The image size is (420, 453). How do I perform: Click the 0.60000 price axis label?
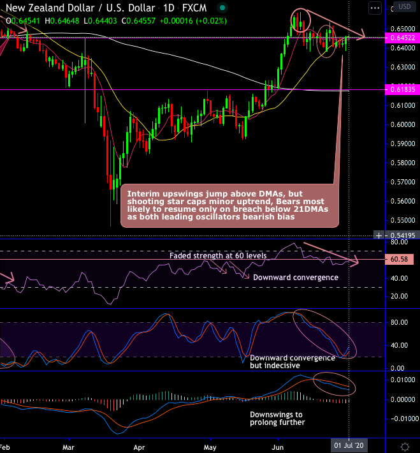403,124
